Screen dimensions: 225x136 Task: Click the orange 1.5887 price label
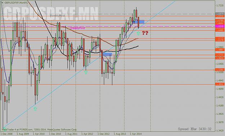click(220, 50)
